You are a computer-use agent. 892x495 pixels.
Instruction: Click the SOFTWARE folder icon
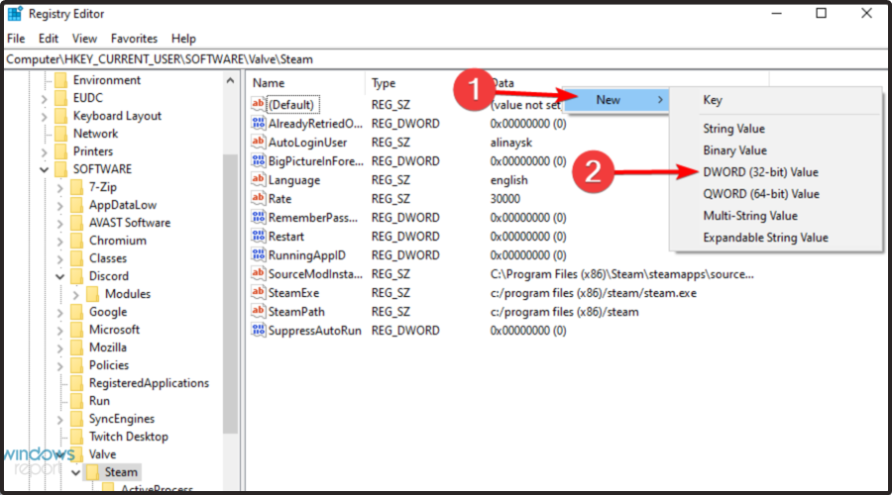tap(61, 168)
